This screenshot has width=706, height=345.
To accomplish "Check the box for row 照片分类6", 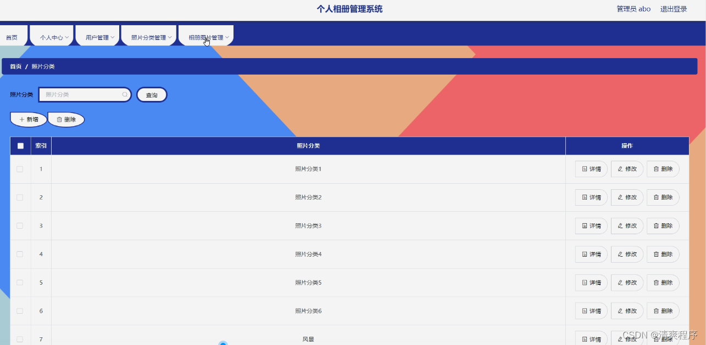I will click(20, 311).
